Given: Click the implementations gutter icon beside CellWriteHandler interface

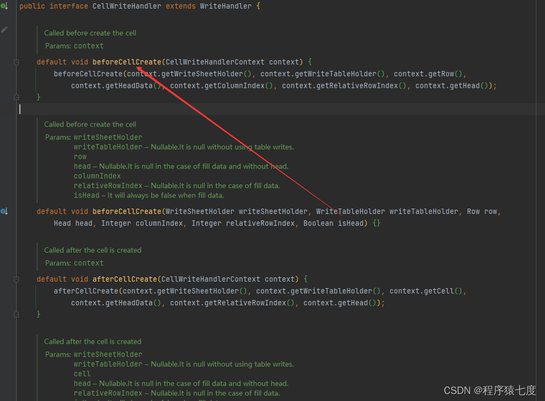Looking at the screenshot, I should pos(4,6).
